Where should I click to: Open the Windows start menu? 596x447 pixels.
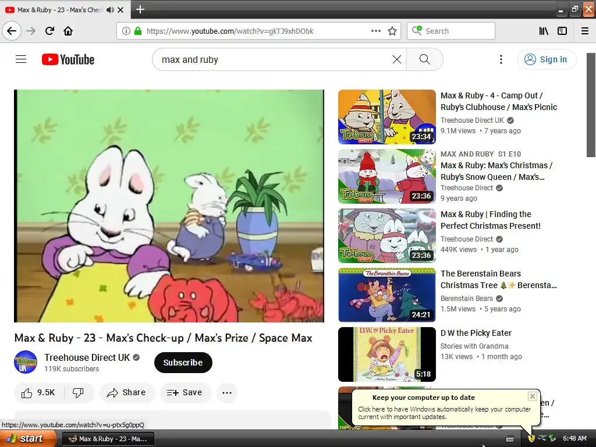(x=29, y=438)
